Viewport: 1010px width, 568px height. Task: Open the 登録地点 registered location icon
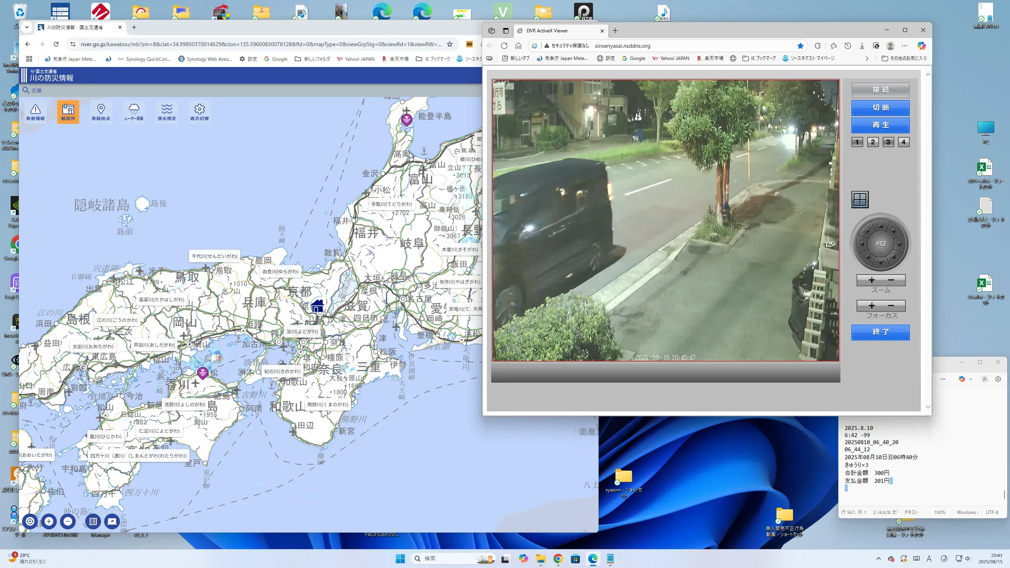point(101,112)
